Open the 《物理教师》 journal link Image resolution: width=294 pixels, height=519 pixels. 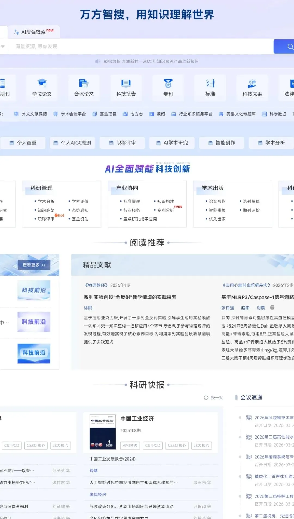pos(96,285)
